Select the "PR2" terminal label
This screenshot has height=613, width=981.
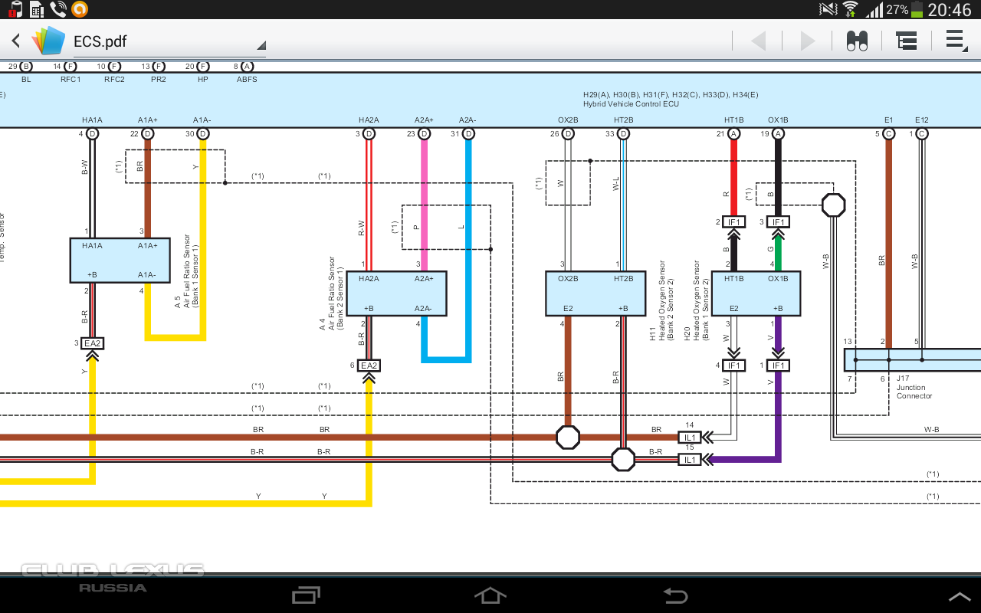click(159, 80)
